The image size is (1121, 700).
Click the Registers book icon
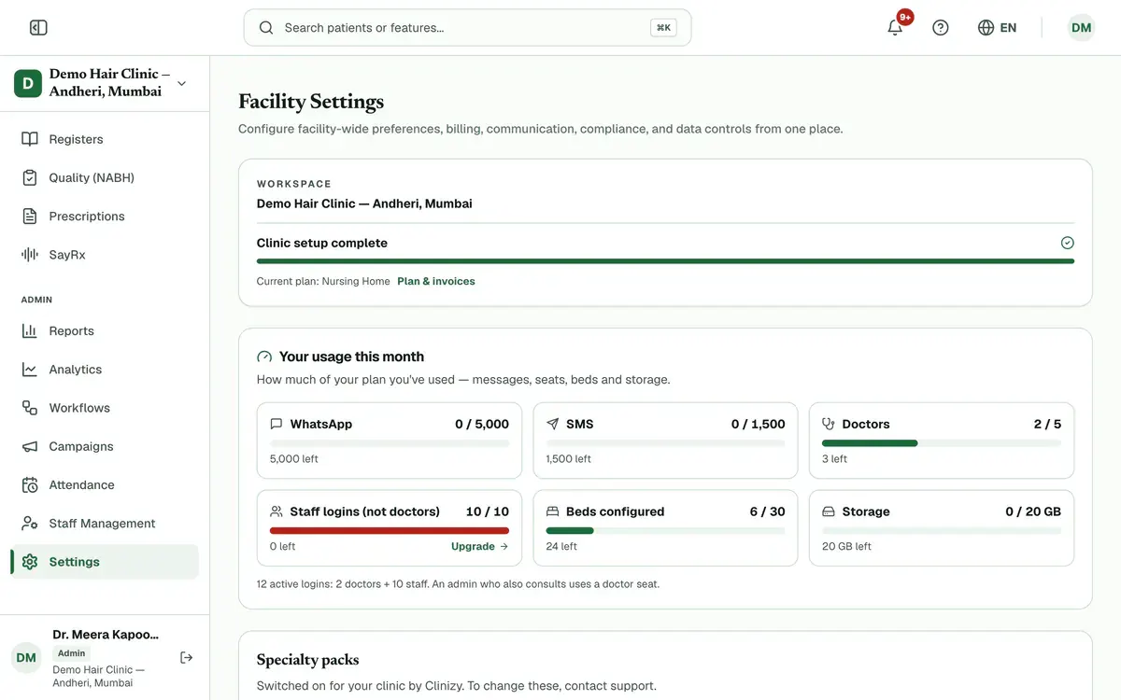click(x=30, y=139)
